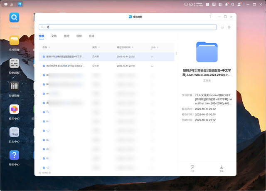The width and height of the screenshot is (266, 191).
Task: Switch to the 全部 tab
Action: tap(42, 36)
